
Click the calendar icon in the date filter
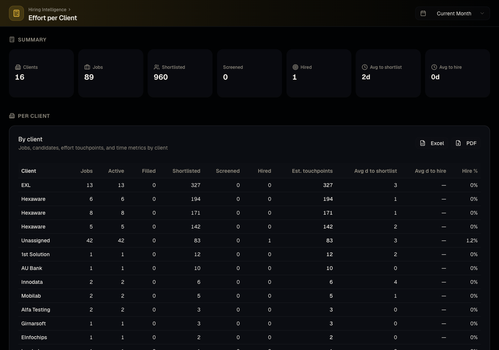point(423,13)
